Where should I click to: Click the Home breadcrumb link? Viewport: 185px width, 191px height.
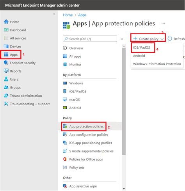click(x=68, y=15)
